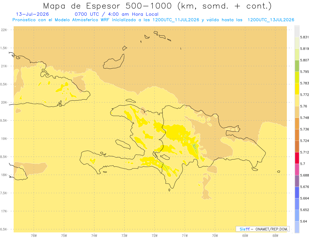309x239 pixels.
Task: Click the legend value '5.772'
Action: click(x=304, y=95)
